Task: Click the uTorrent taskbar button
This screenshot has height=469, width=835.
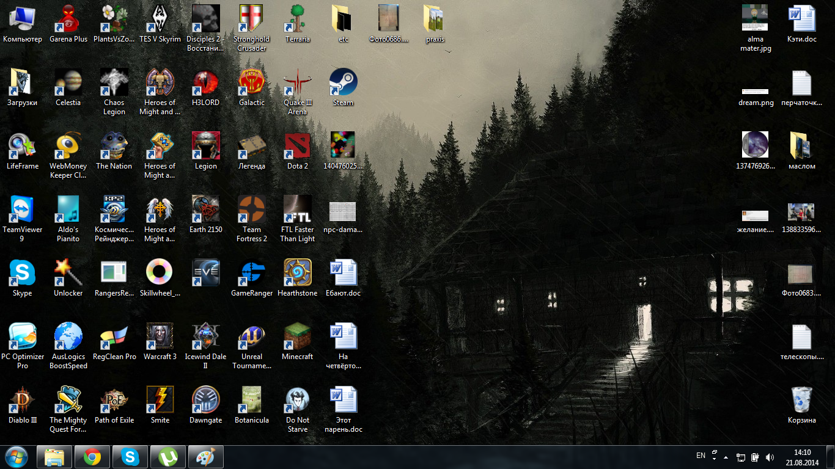Action: (167, 457)
